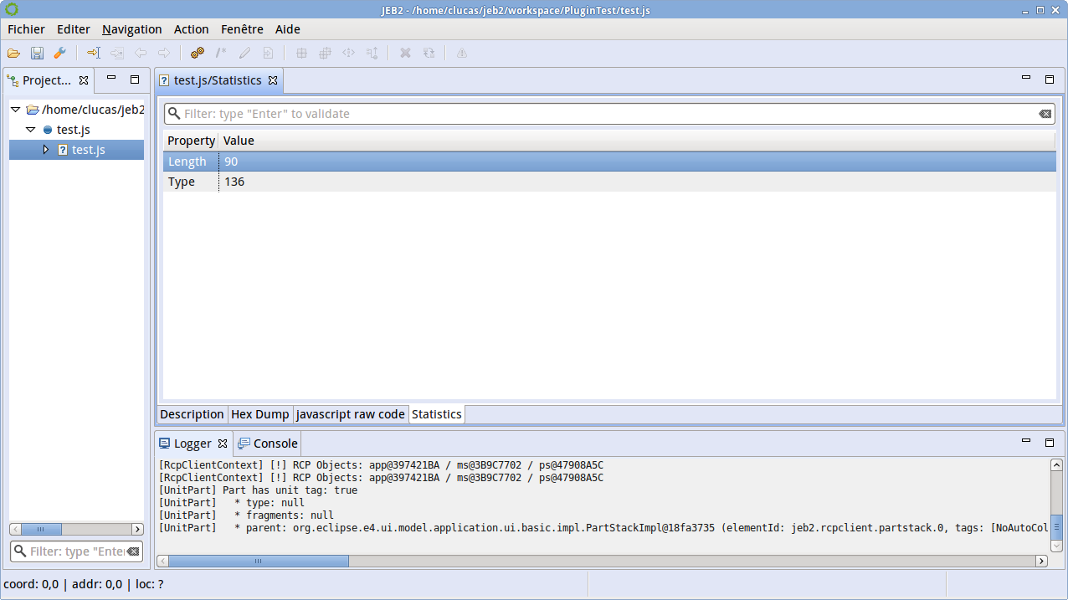Clear the Statistics filter with erase icon
Screen dimensions: 1068x600
[1045, 114]
